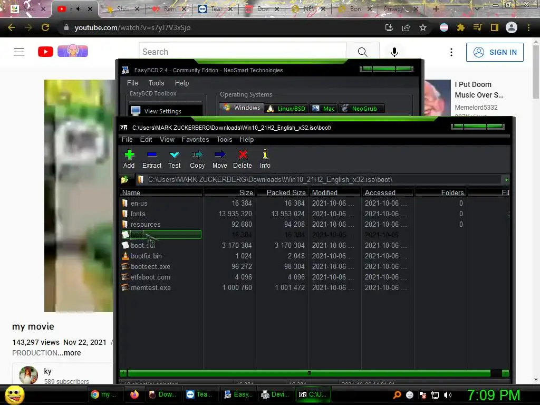Click the 7-Zip horizontal scrollbar
Viewport: 540px width, 405px height.
309,373
